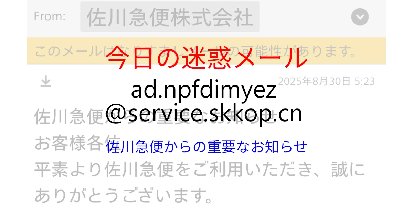Click the gray subject line starting 佐川急便
Screen dimensions: 413x206
click(x=155, y=117)
